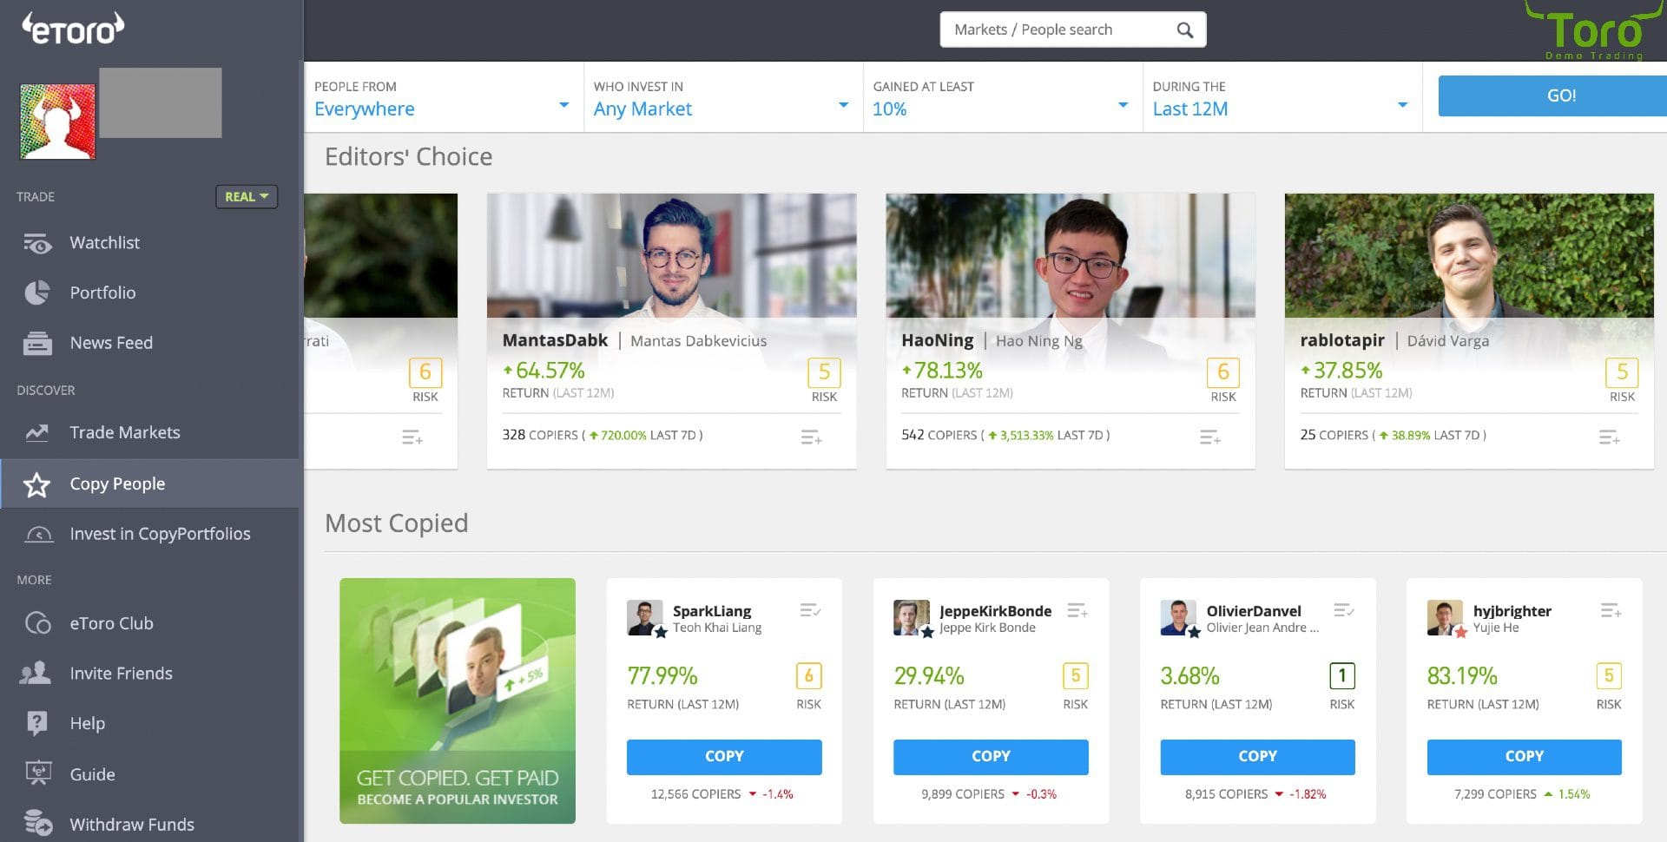Screen dimensions: 1667x842
Task: Click the Invite Friends icon
Action: click(x=36, y=673)
